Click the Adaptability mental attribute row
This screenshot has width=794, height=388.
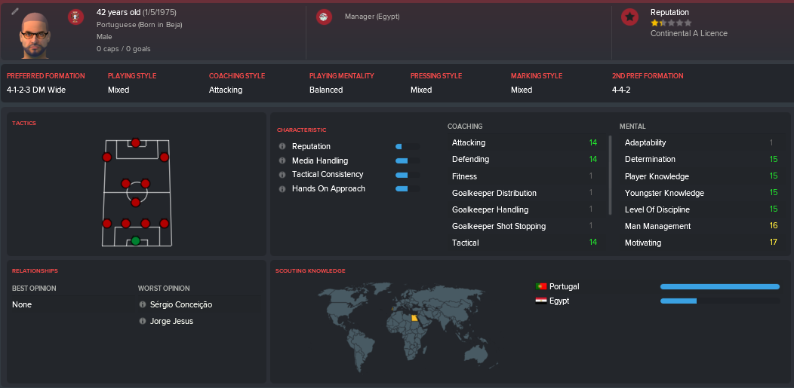[x=701, y=143]
